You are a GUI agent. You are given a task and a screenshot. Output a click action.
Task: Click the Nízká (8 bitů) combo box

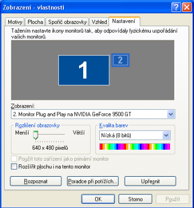click(135, 135)
